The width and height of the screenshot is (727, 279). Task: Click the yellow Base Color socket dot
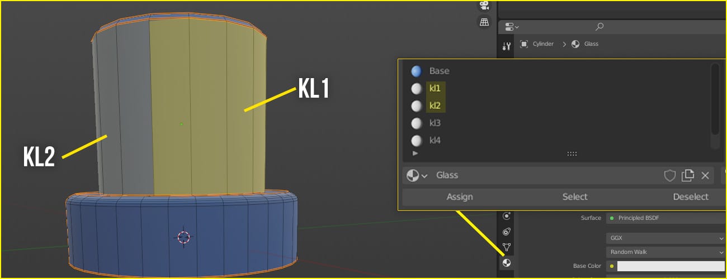(612, 266)
